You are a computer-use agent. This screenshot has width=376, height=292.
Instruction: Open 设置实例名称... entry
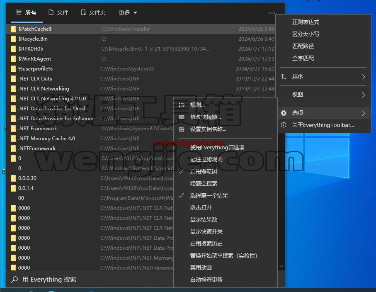(226, 129)
